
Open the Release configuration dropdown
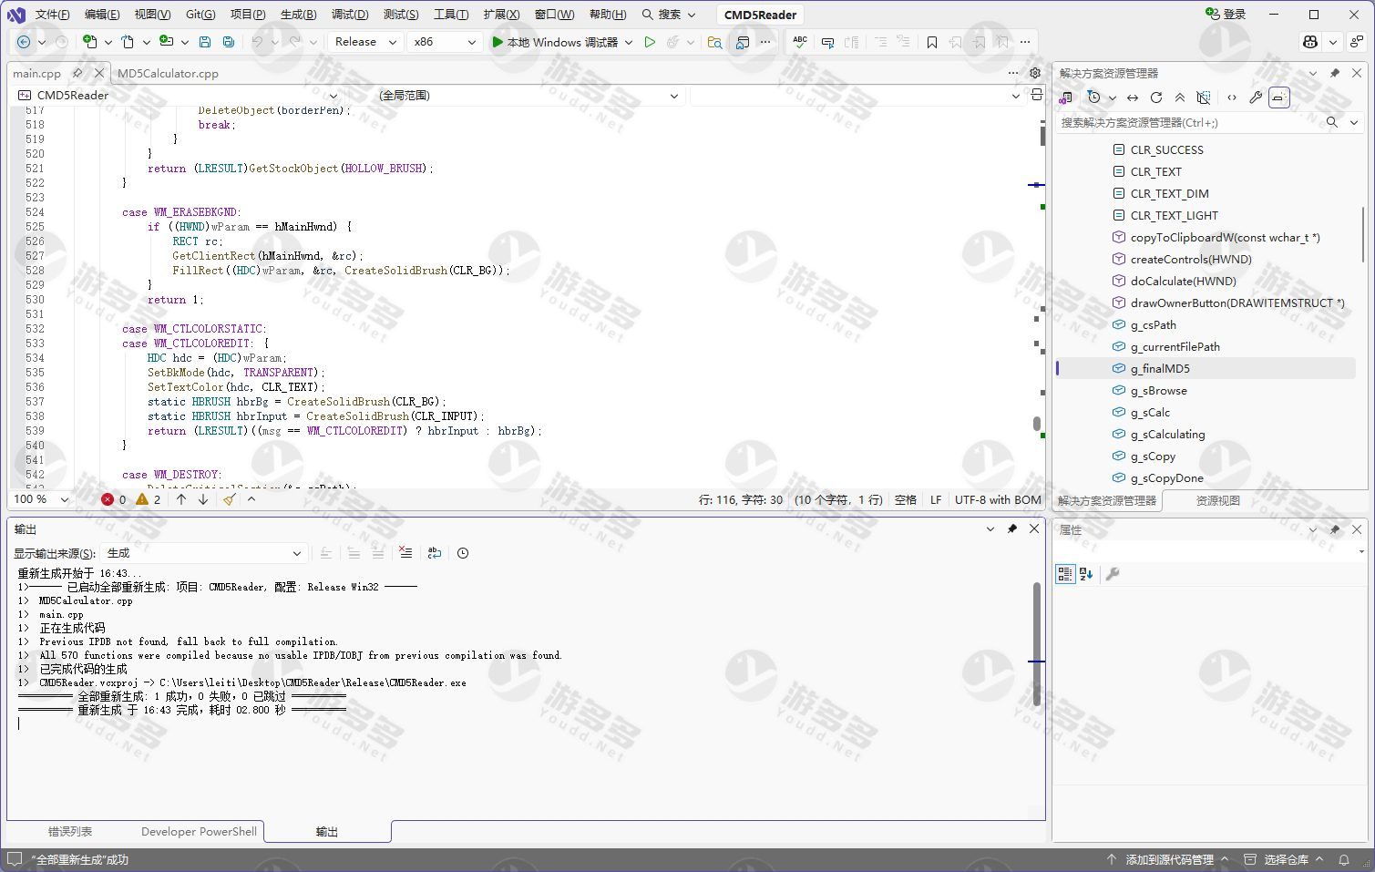[365, 42]
